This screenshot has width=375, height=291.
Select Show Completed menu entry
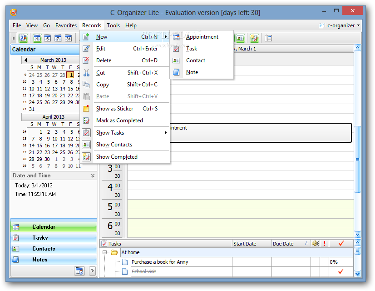click(125, 157)
